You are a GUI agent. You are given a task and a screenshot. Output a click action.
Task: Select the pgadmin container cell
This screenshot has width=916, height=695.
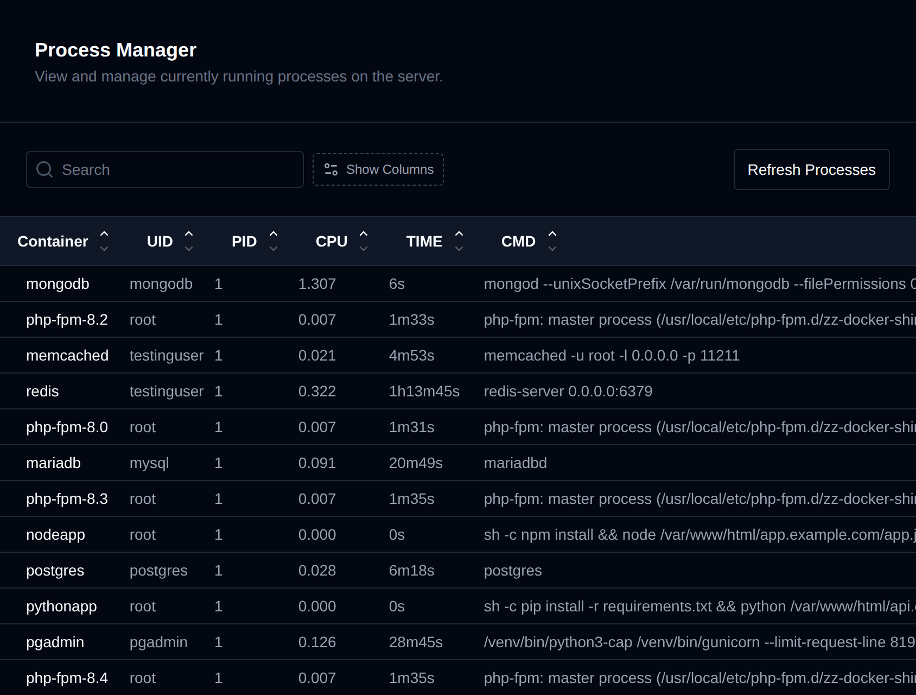point(55,642)
